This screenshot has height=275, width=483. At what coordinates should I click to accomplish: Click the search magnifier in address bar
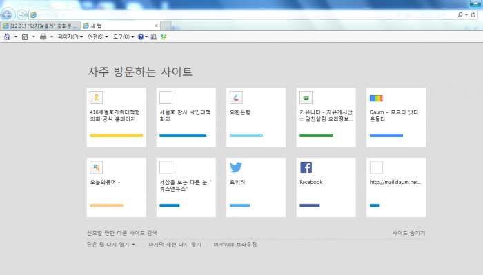click(x=460, y=14)
